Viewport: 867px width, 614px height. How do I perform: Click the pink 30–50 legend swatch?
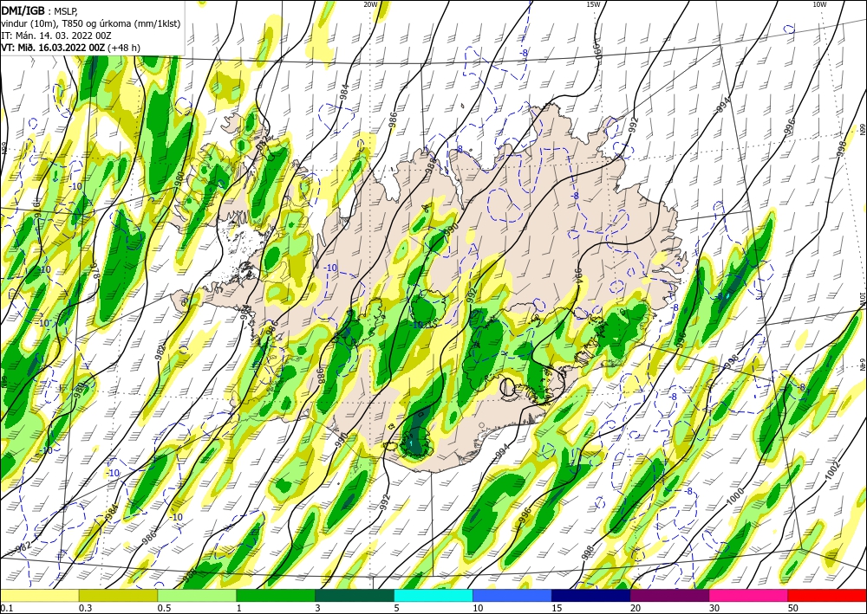748,595
